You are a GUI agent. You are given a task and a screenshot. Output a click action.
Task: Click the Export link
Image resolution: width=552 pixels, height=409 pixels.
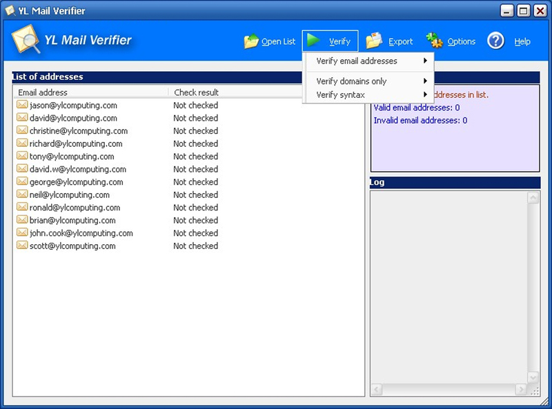point(401,41)
